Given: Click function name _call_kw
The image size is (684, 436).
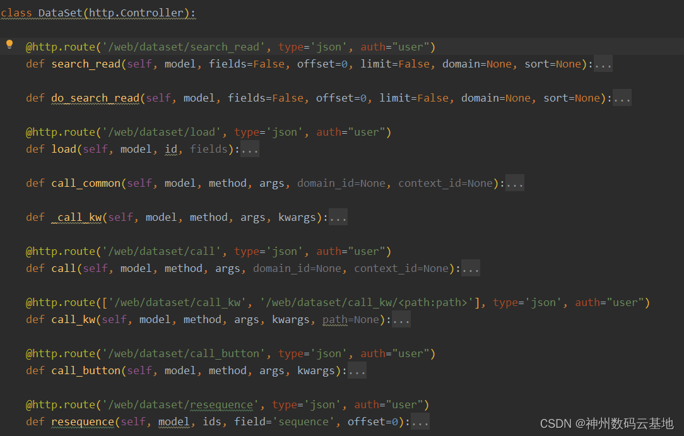Looking at the screenshot, I should point(76,217).
